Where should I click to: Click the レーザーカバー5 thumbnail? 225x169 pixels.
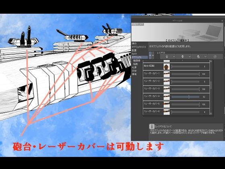point(167,105)
